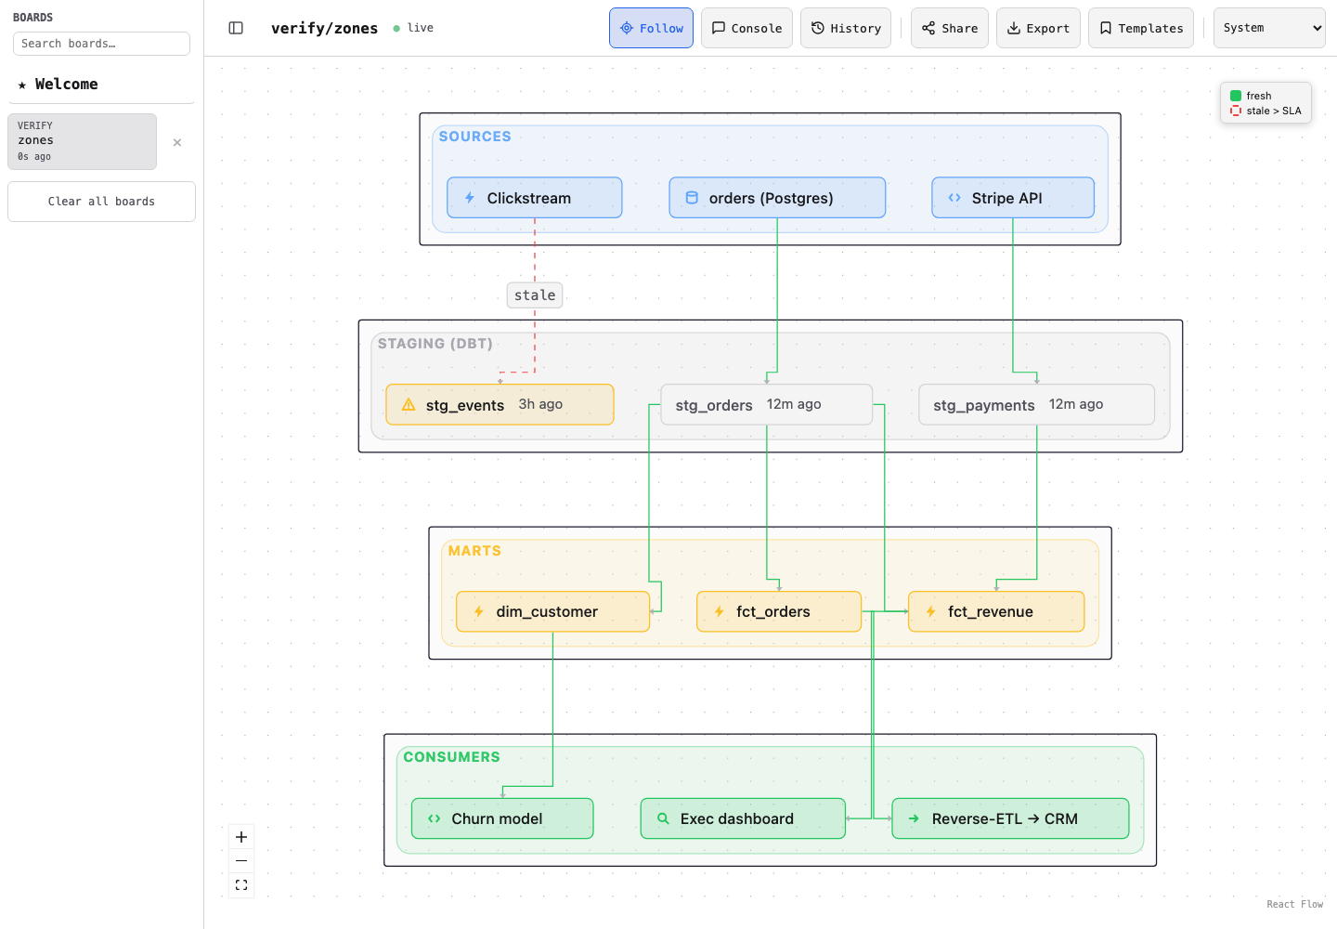Viewport: 1337px width, 929px height.
Task: Click the 3h ago freshness label
Action: [x=540, y=404]
